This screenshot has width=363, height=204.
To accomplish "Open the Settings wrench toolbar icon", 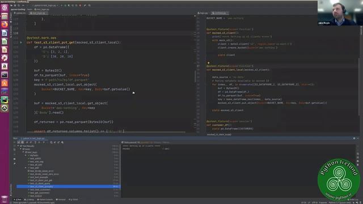I will click(x=85, y=5).
